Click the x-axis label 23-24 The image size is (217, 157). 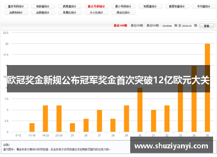coord(59,136)
